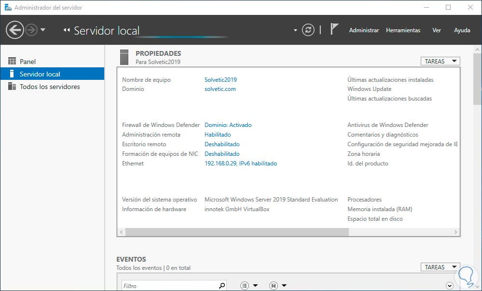Viewport: 482px width, 291px height.
Task: Click the Zona horaria label
Action: pos(364,154)
